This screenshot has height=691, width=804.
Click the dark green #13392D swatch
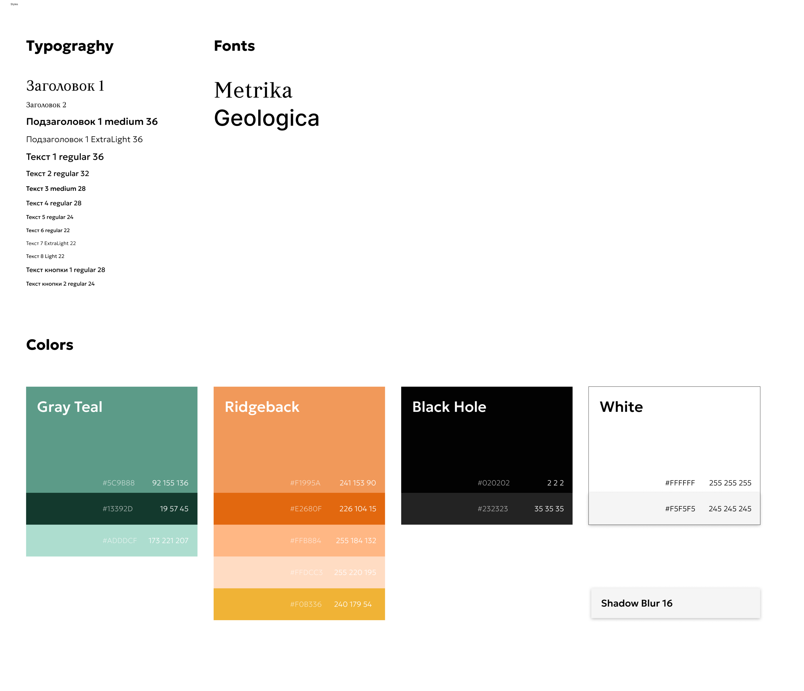click(111, 509)
